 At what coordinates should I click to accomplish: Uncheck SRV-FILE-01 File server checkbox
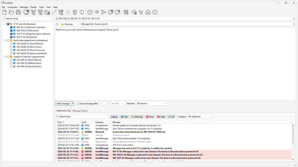coord(11,30)
